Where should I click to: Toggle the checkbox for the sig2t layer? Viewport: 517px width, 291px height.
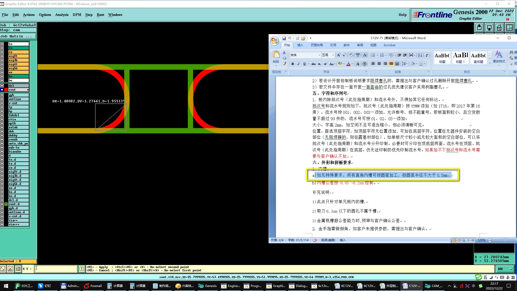(2, 56)
